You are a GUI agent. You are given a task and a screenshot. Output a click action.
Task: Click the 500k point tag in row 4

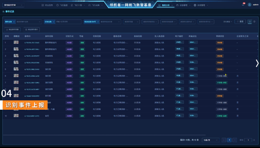tap(193, 62)
